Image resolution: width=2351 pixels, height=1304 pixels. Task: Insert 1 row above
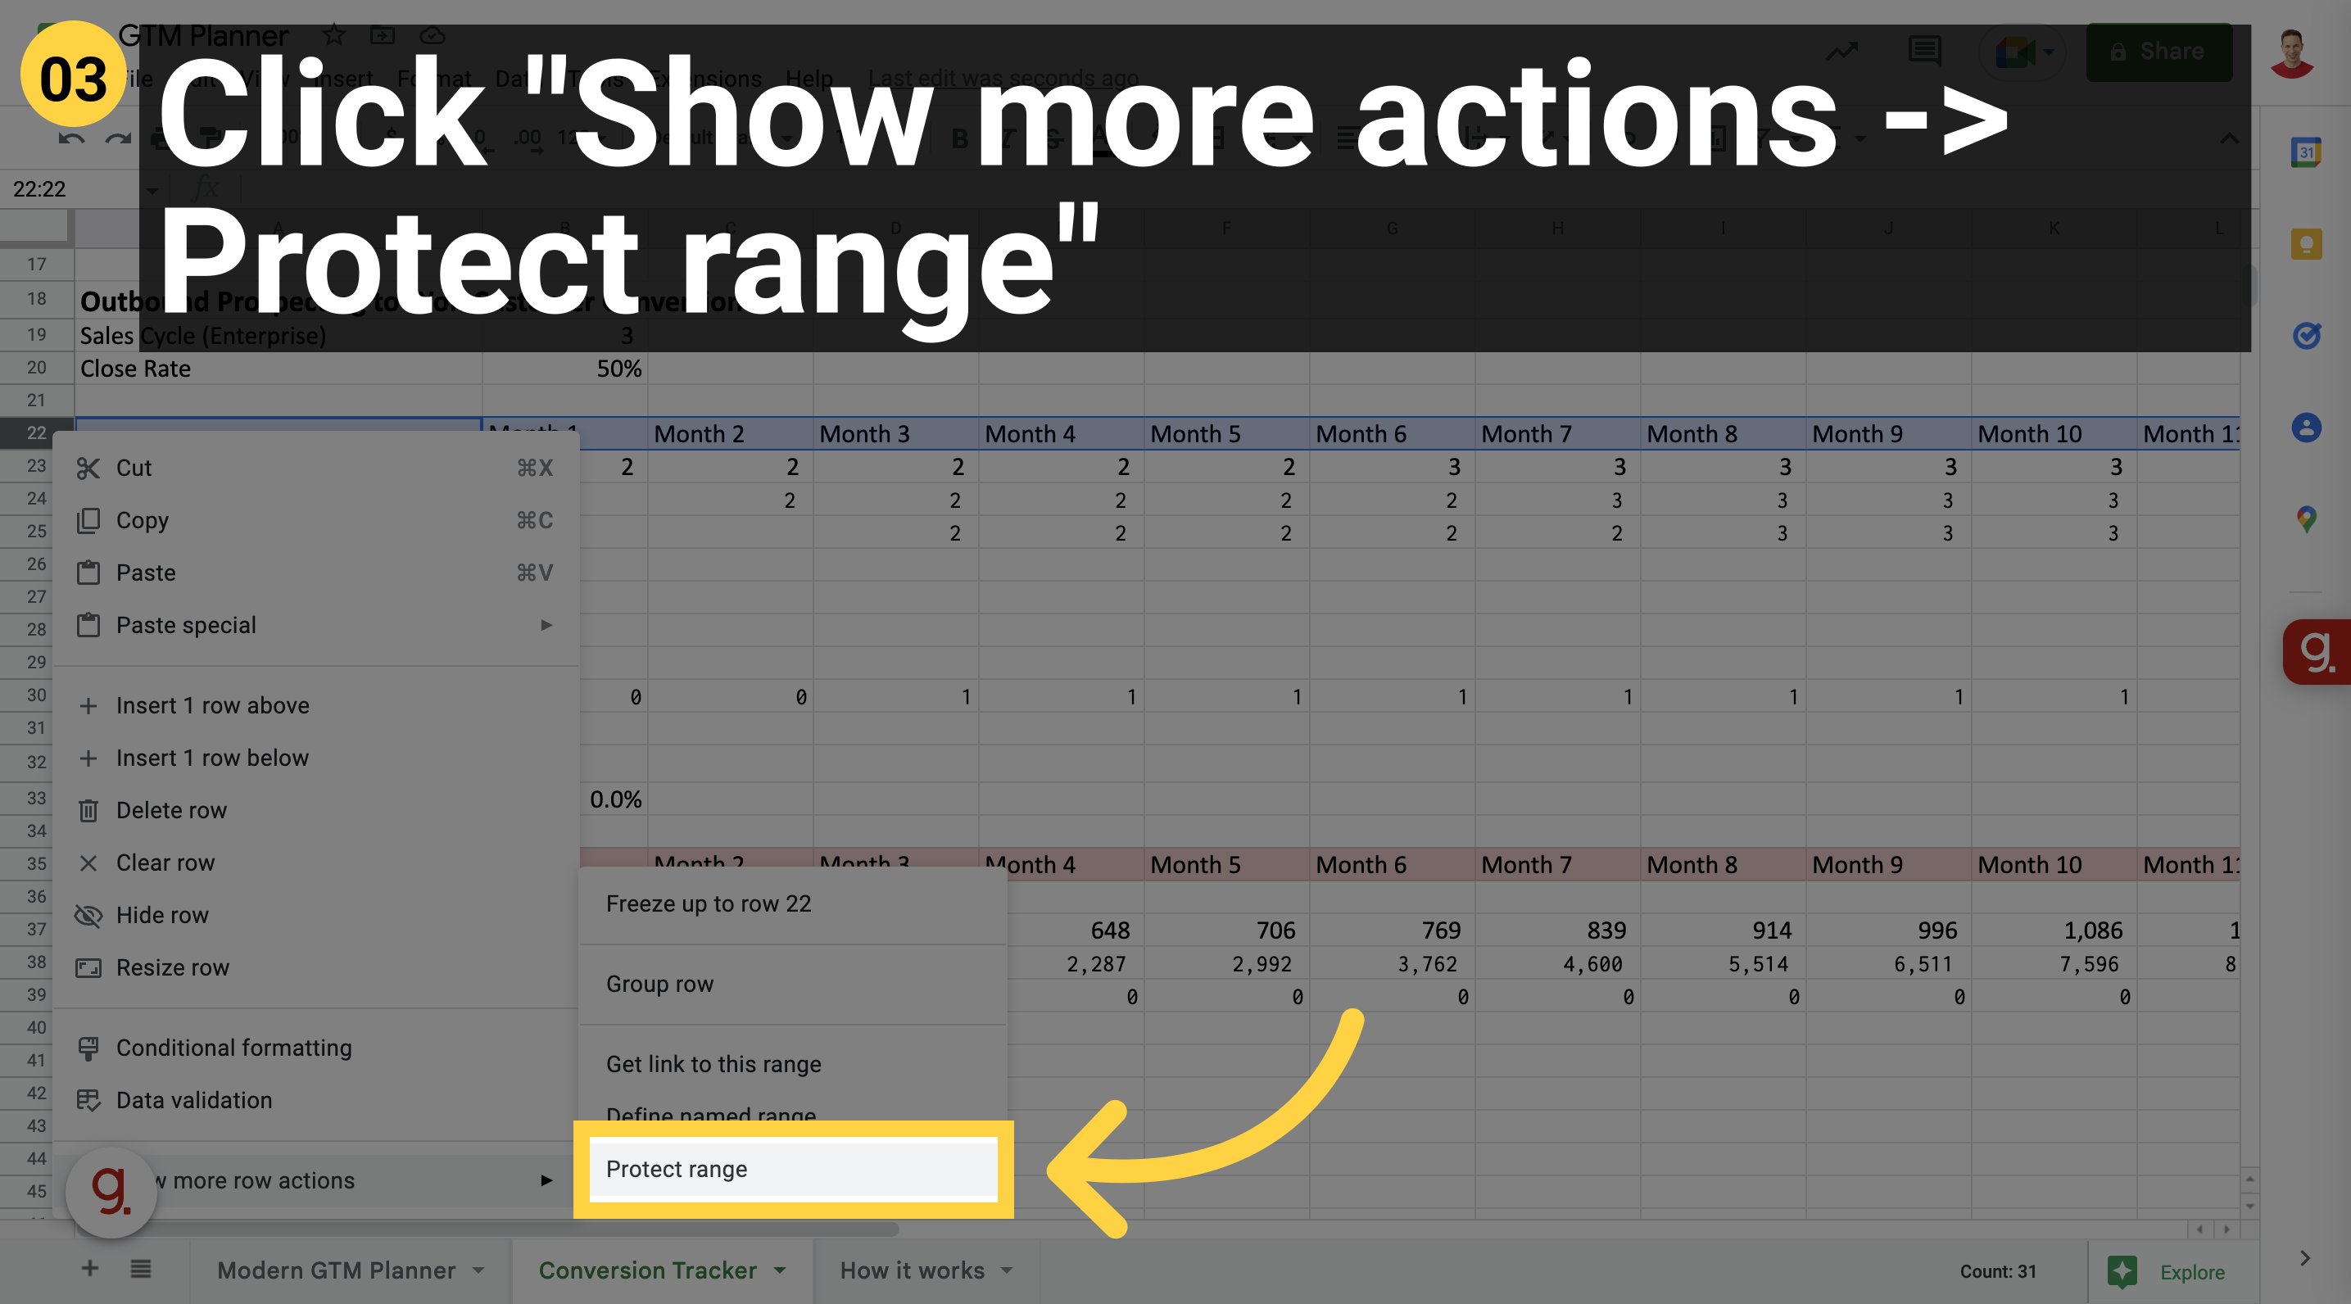315,705
